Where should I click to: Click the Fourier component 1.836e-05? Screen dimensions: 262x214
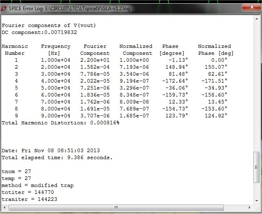pos(95,95)
